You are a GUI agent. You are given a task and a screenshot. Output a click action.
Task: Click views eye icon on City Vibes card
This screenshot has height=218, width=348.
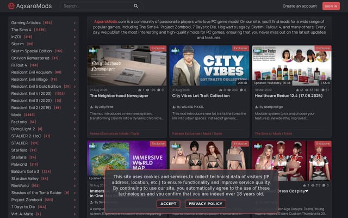pyautogui.click(x=229, y=90)
